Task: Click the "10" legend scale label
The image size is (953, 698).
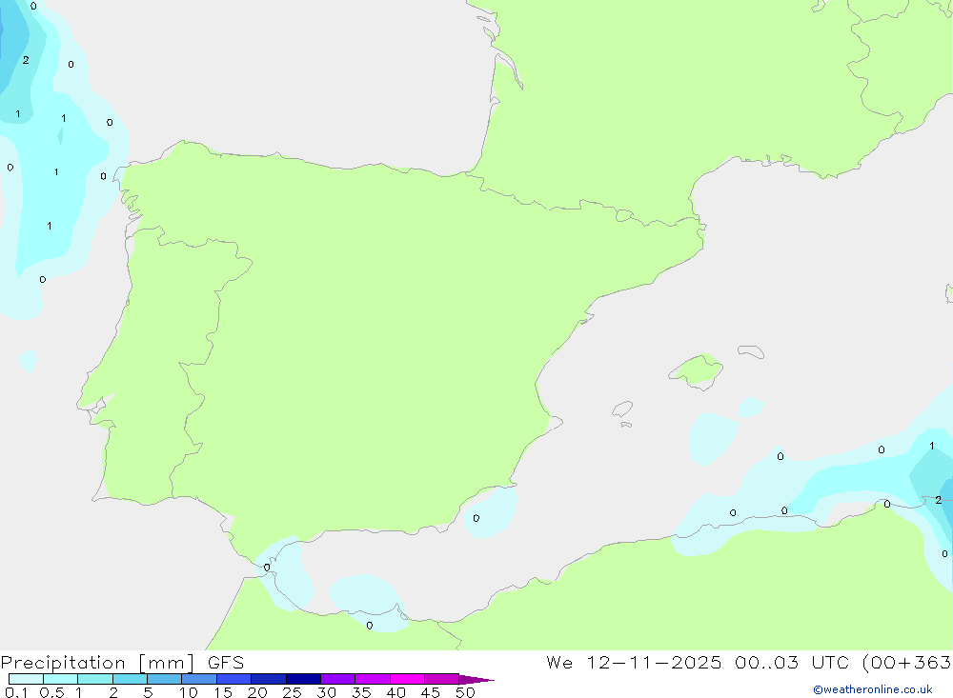Action: [x=189, y=692]
